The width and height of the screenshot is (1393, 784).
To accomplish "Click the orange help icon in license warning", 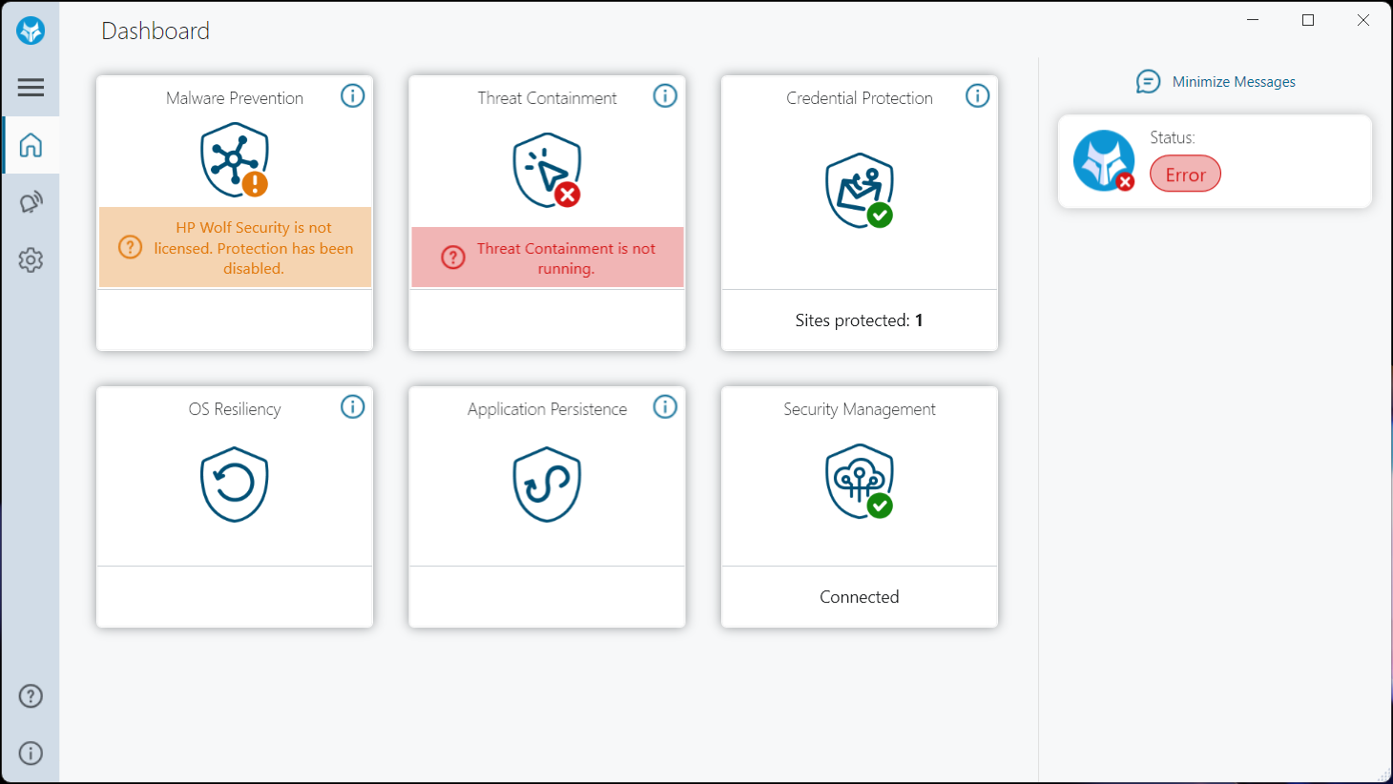I will (130, 247).
